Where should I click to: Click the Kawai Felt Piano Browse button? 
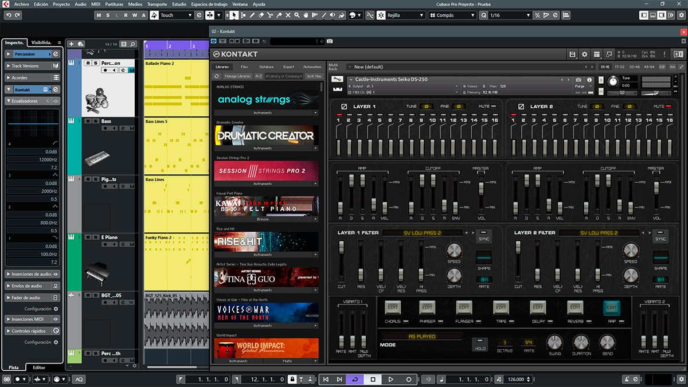pos(262,219)
